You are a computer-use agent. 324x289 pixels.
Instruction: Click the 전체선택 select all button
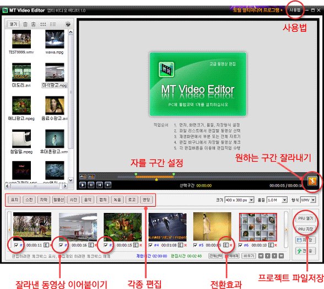coord(216,256)
